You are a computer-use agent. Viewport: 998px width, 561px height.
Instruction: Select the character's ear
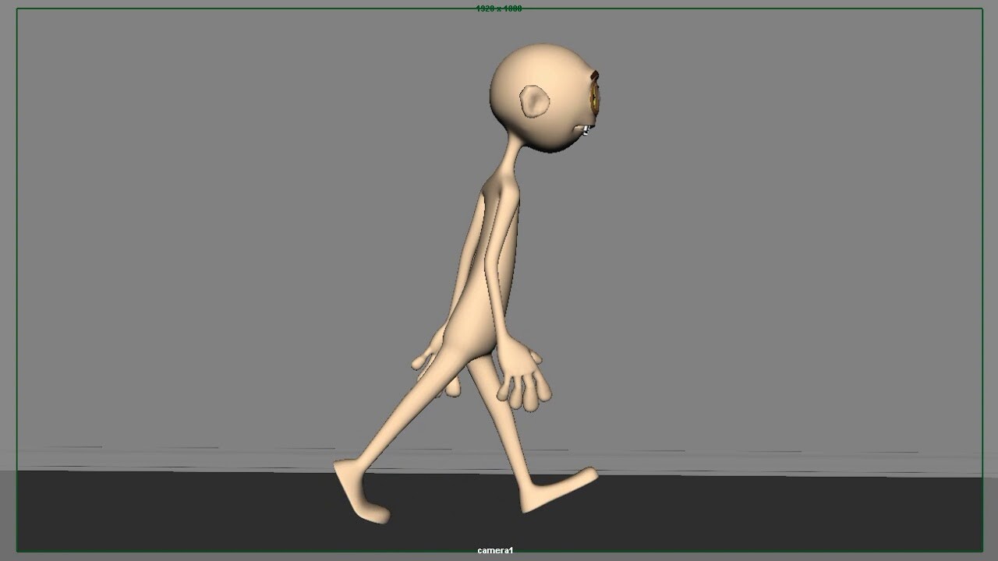point(534,101)
